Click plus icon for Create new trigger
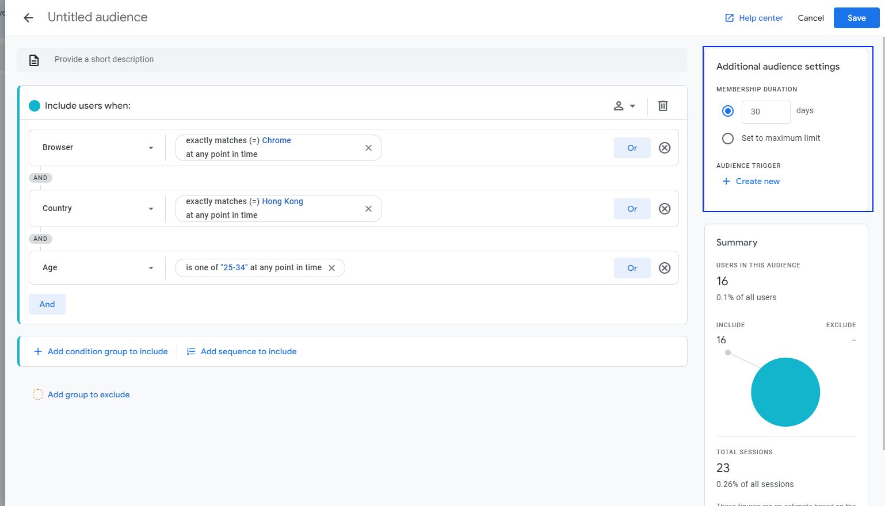 click(726, 181)
